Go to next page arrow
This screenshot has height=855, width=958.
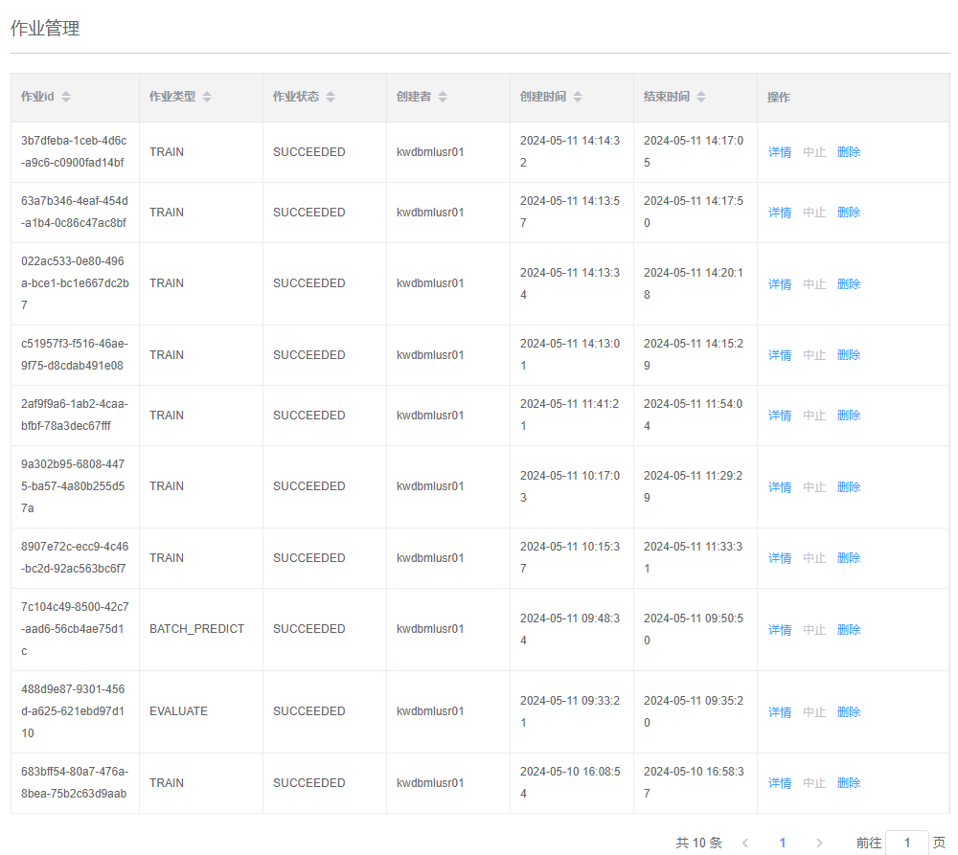click(819, 843)
